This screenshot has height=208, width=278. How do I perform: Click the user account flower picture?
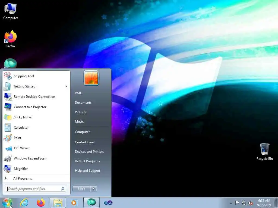pyautogui.click(x=91, y=78)
